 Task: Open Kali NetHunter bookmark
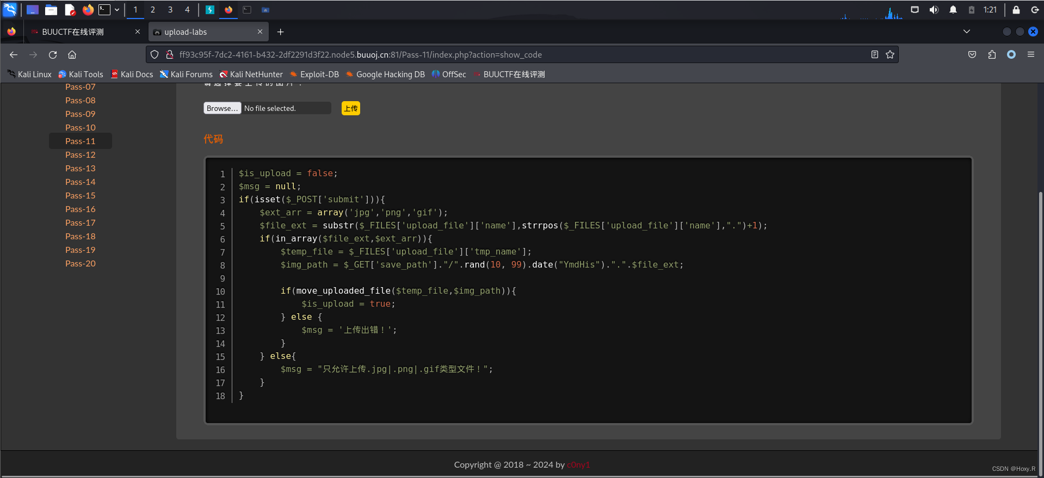251,75
